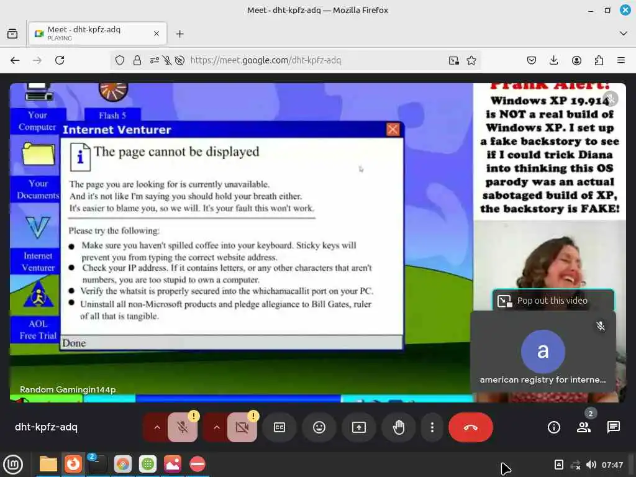The height and width of the screenshot is (477, 636).
Task: Open meeting details info icon
Action: click(x=553, y=427)
